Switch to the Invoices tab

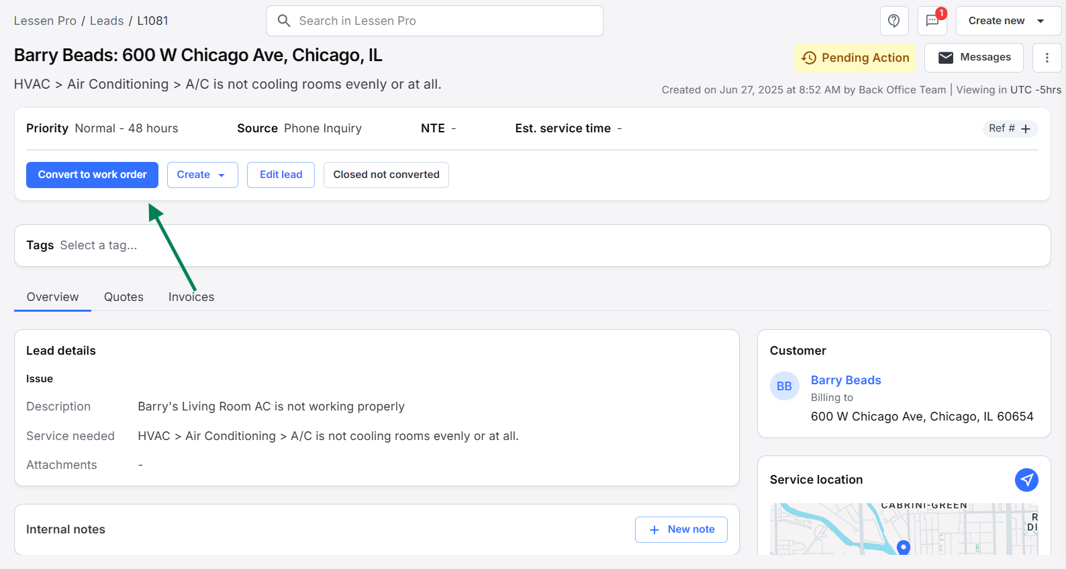[x=191, y=297]
